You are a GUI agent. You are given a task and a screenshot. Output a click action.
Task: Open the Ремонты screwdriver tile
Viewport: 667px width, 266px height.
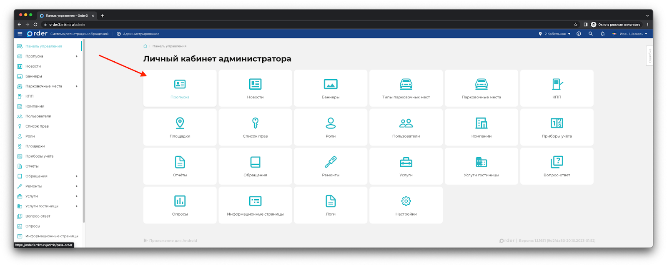[x=331, y=162]
